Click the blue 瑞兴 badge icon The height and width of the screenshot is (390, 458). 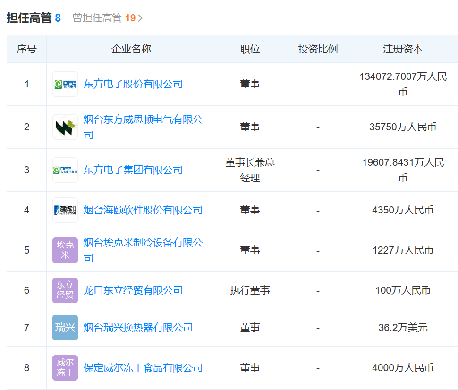65,328
